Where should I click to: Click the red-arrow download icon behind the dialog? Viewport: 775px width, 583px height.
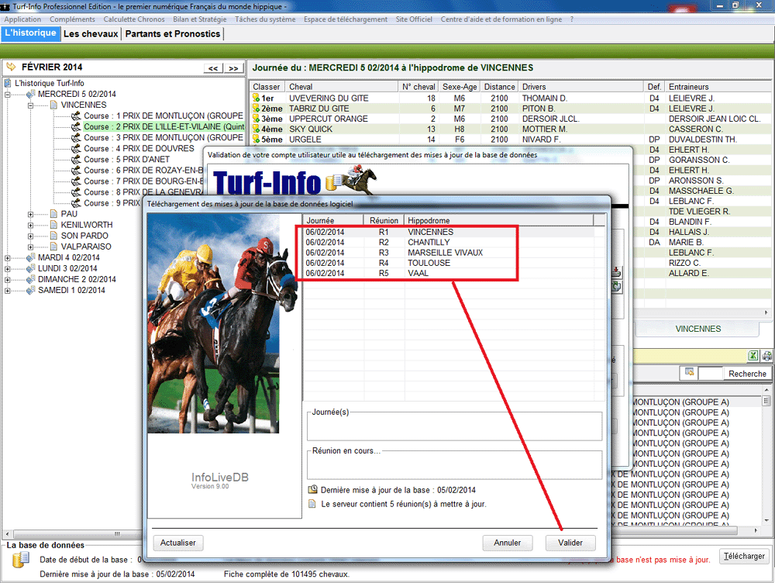click(x=616, y=272)
